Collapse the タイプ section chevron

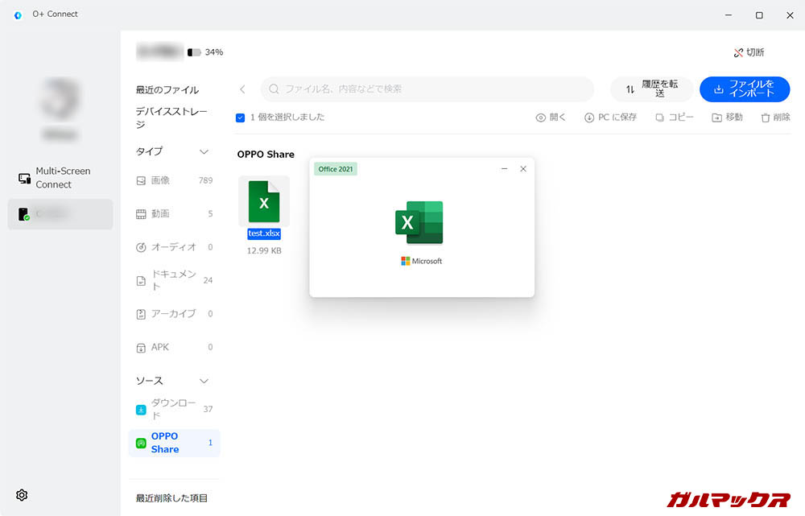pyautogui.click(x=204, y=151)
